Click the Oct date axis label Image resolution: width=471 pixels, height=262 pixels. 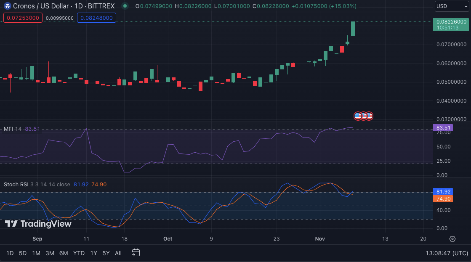168,238
